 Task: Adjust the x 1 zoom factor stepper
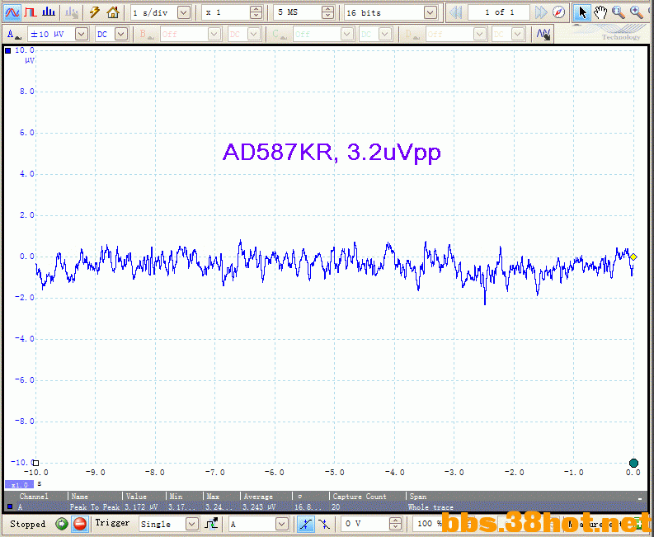point(256,12)
